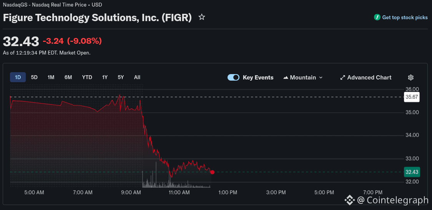Click the NasdaqGS Real Time Price exchange line
This screenshot has width=432, height=210.
pyautogui.click(x=52, y=5)
